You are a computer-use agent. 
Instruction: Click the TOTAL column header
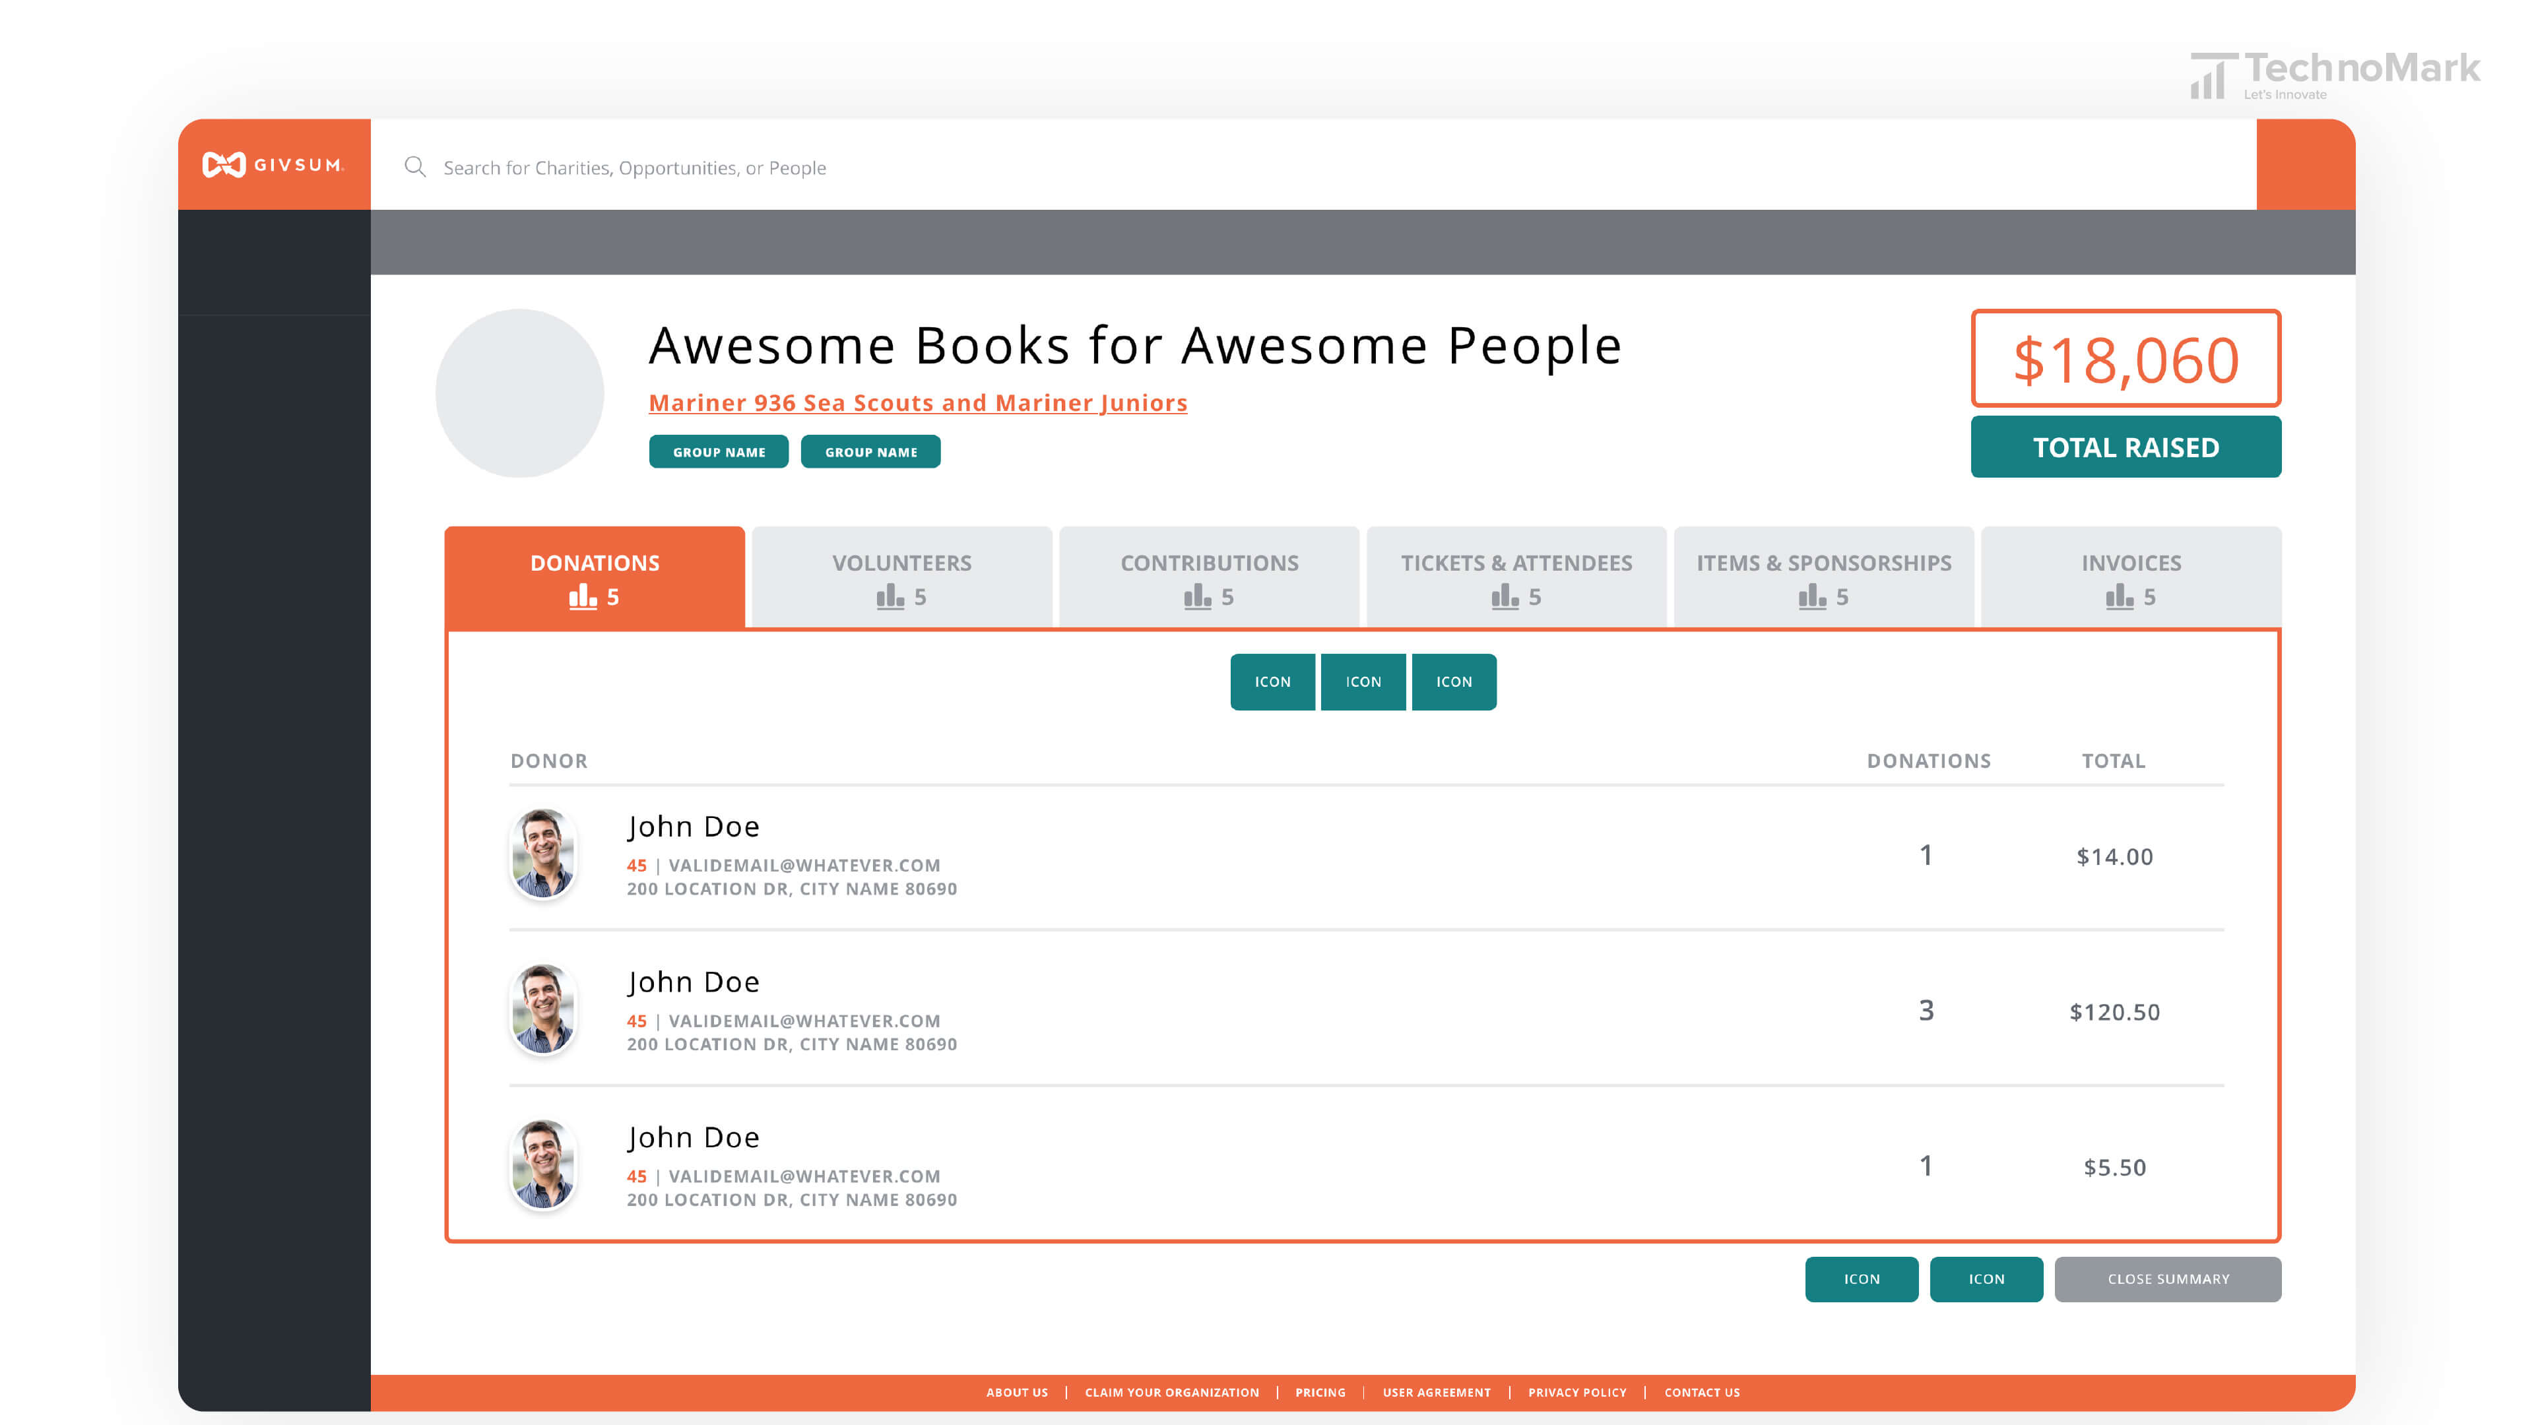2113,760
